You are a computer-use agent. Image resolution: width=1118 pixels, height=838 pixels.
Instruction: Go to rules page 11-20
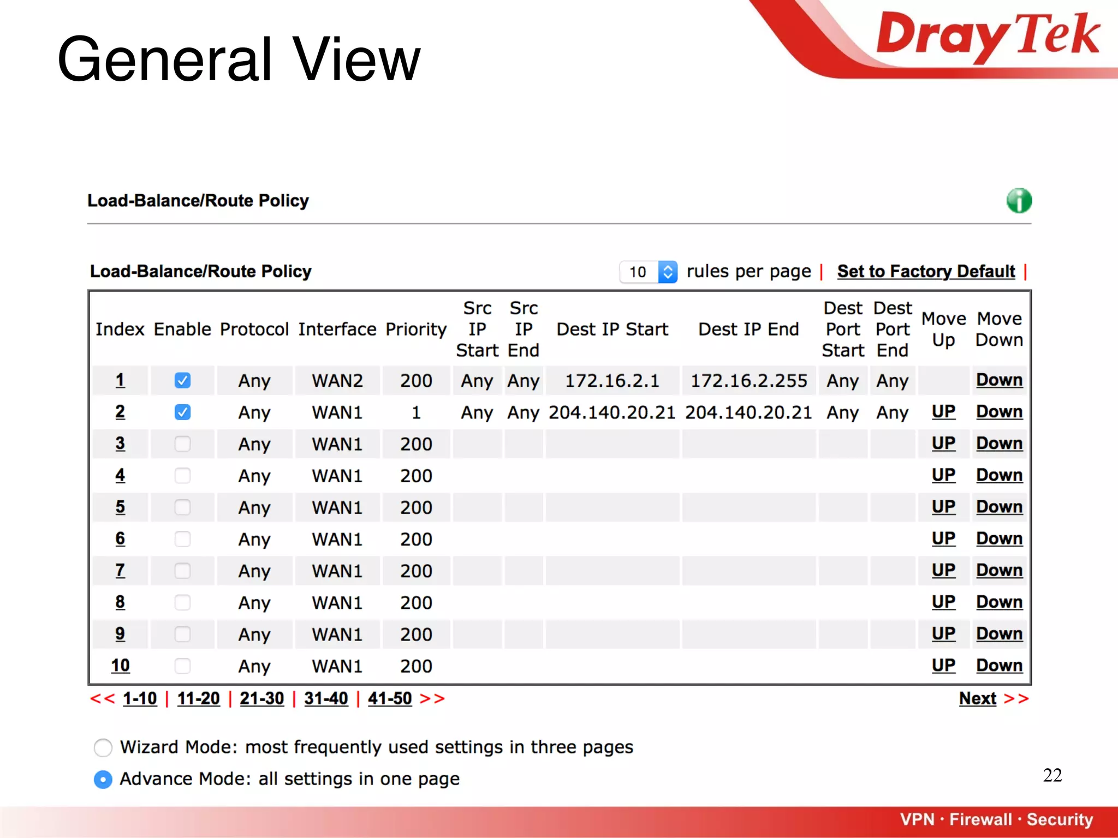[x=198, y=698]
